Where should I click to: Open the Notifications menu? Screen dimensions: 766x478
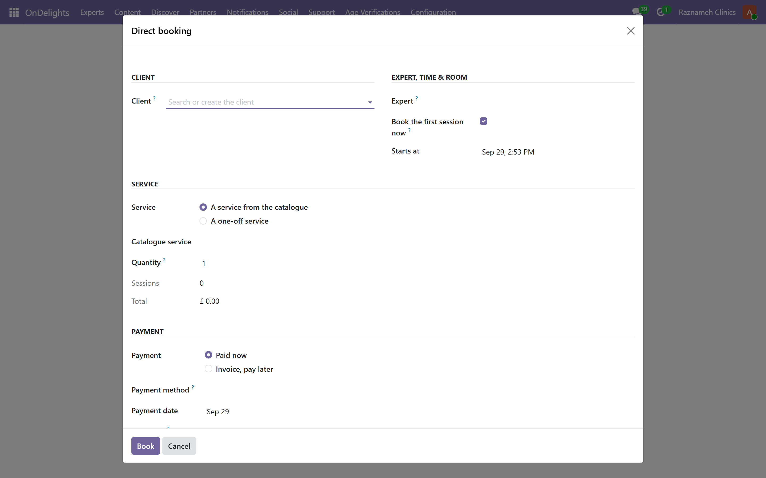248,12
